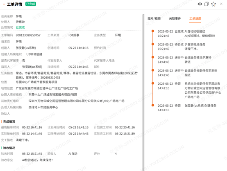Select the 工单进度 tab
Screen dimensions: 227x171
coord(195,19)
